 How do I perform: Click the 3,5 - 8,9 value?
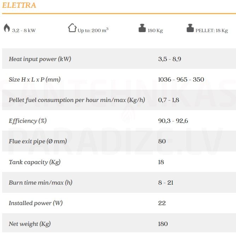[170, 59]
